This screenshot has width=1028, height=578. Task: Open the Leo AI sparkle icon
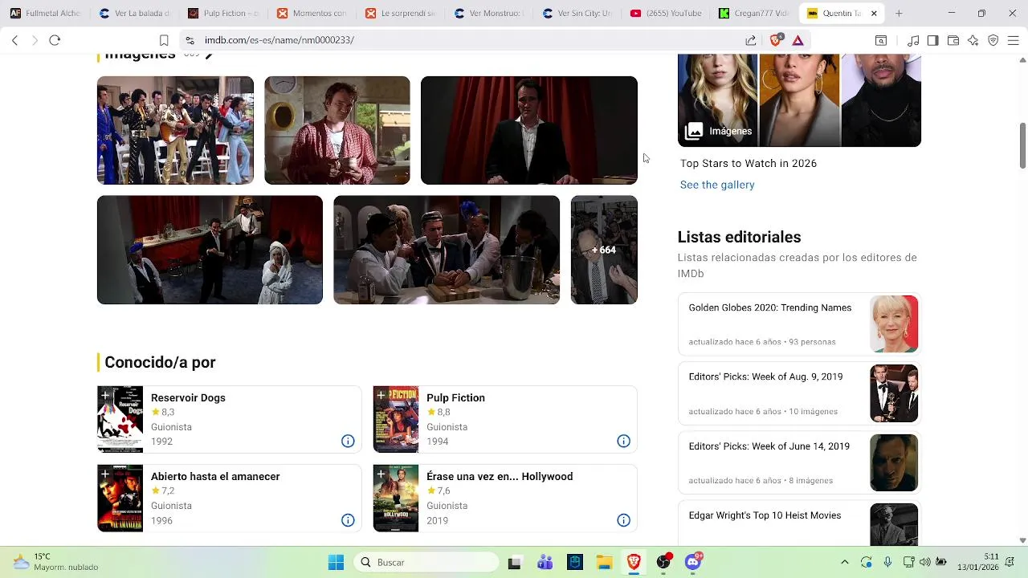point(973,40)
